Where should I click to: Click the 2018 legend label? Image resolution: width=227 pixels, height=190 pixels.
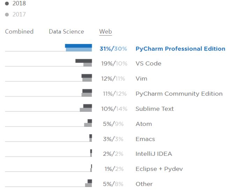(19, 3)
